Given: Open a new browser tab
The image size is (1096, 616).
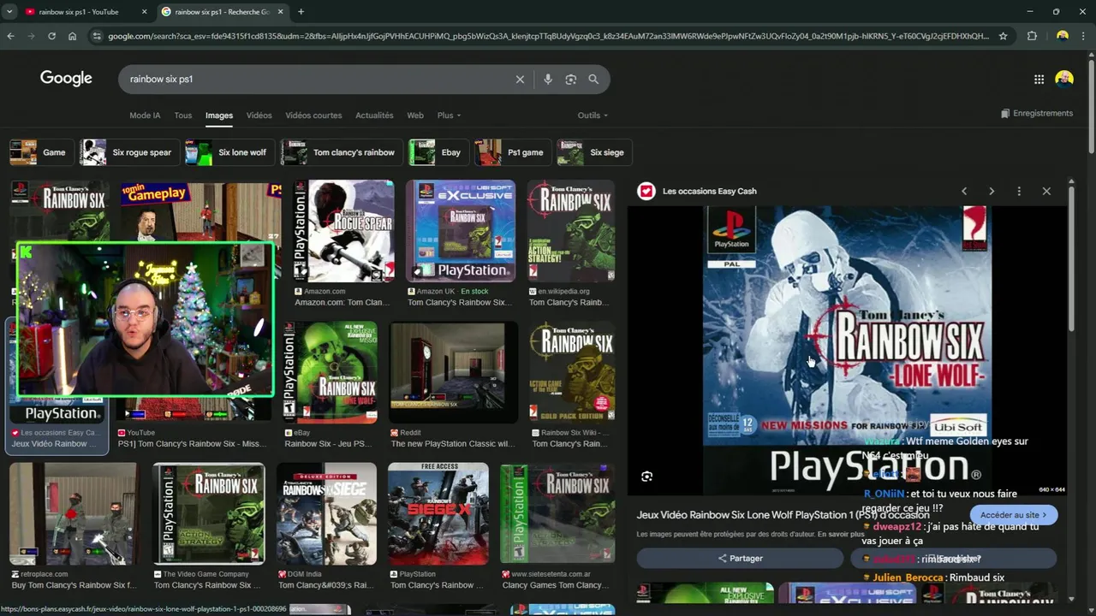Looking at the screenshot, I should tap(301, 12).
